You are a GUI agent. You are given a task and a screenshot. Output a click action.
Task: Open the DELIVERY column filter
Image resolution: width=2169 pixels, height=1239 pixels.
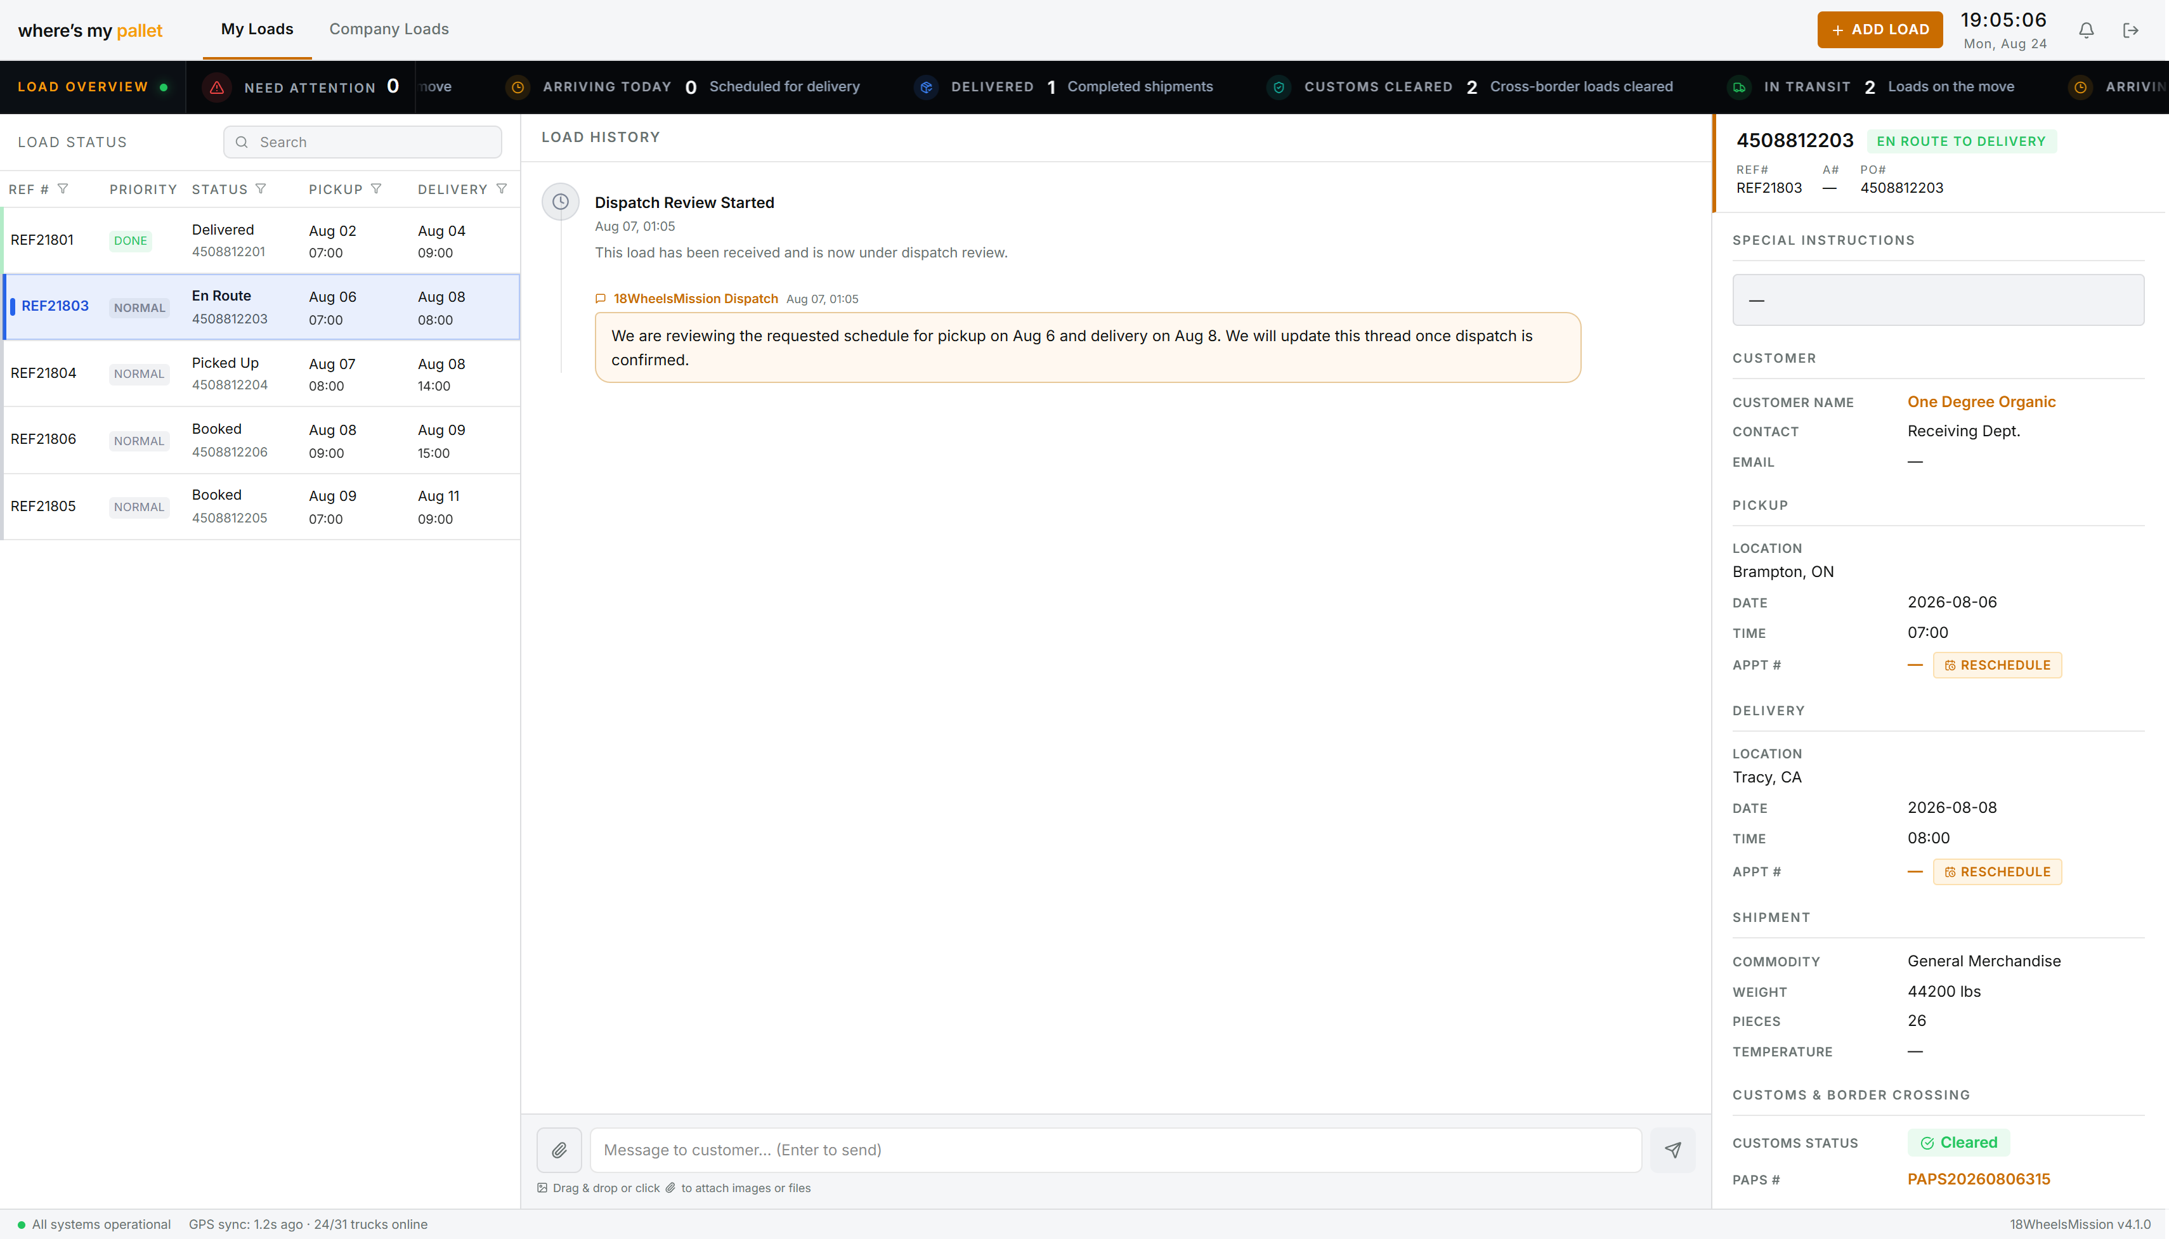(x=502, y=189)
